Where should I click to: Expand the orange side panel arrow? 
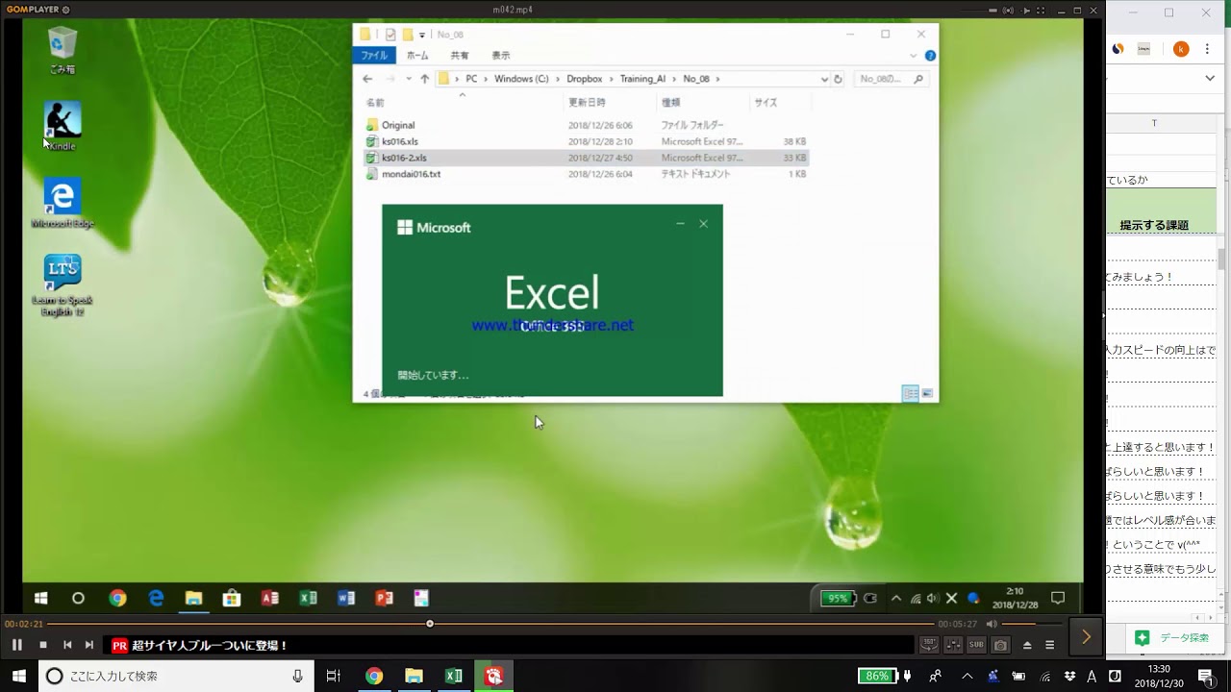(1086, 636)
